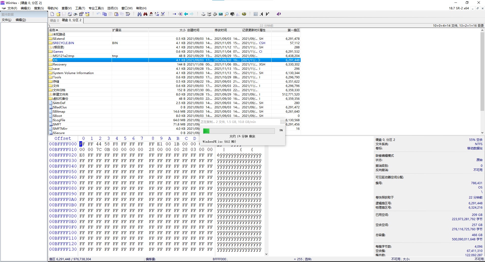Select the $LogFile row
This screenshot has width=485, height=262.
[175, 120]
